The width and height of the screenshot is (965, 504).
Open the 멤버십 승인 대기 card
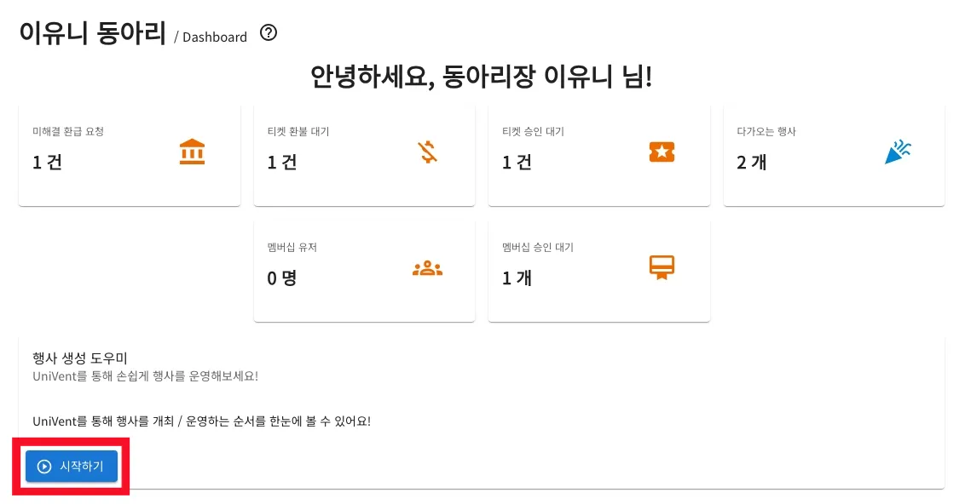598,272
